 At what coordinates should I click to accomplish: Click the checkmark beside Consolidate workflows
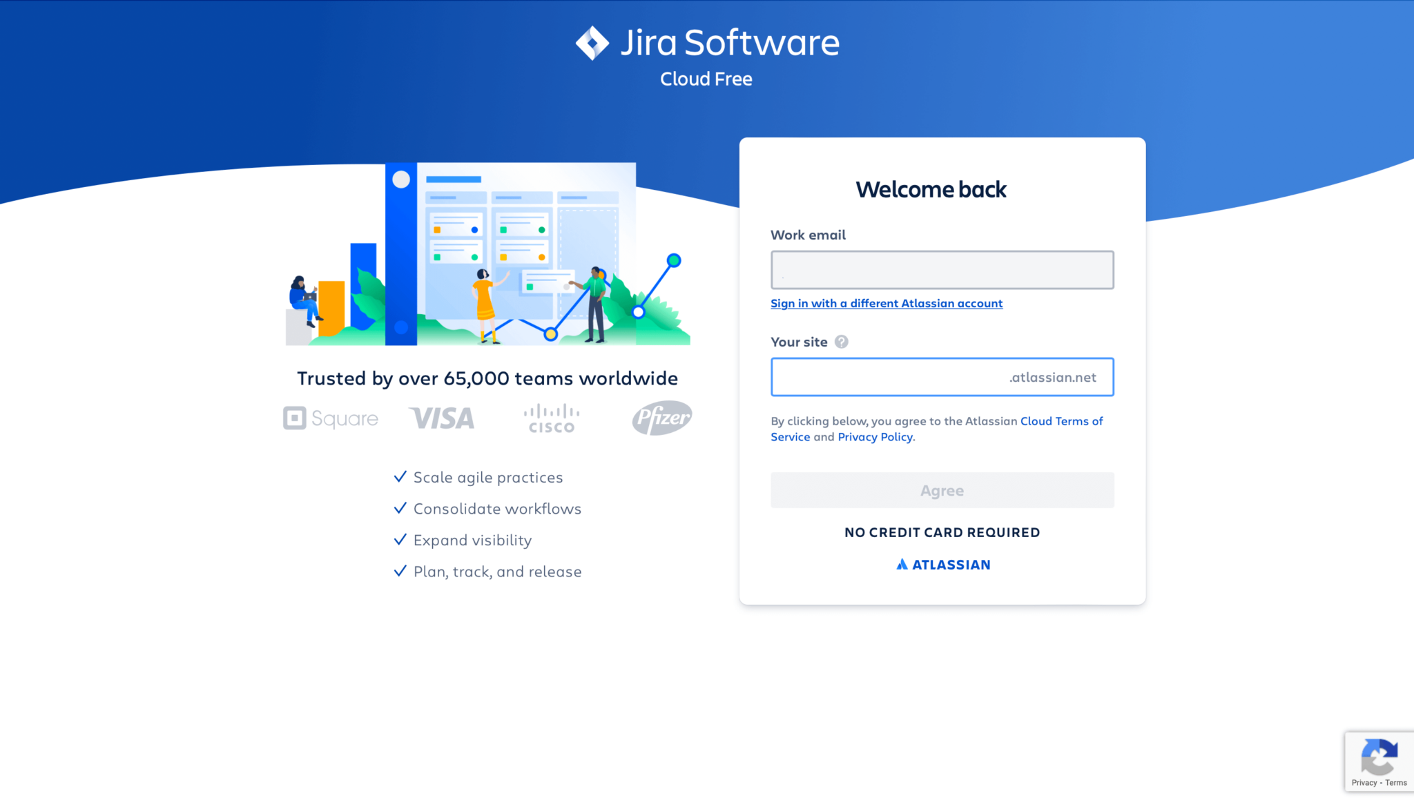click(x=400, y=508)
